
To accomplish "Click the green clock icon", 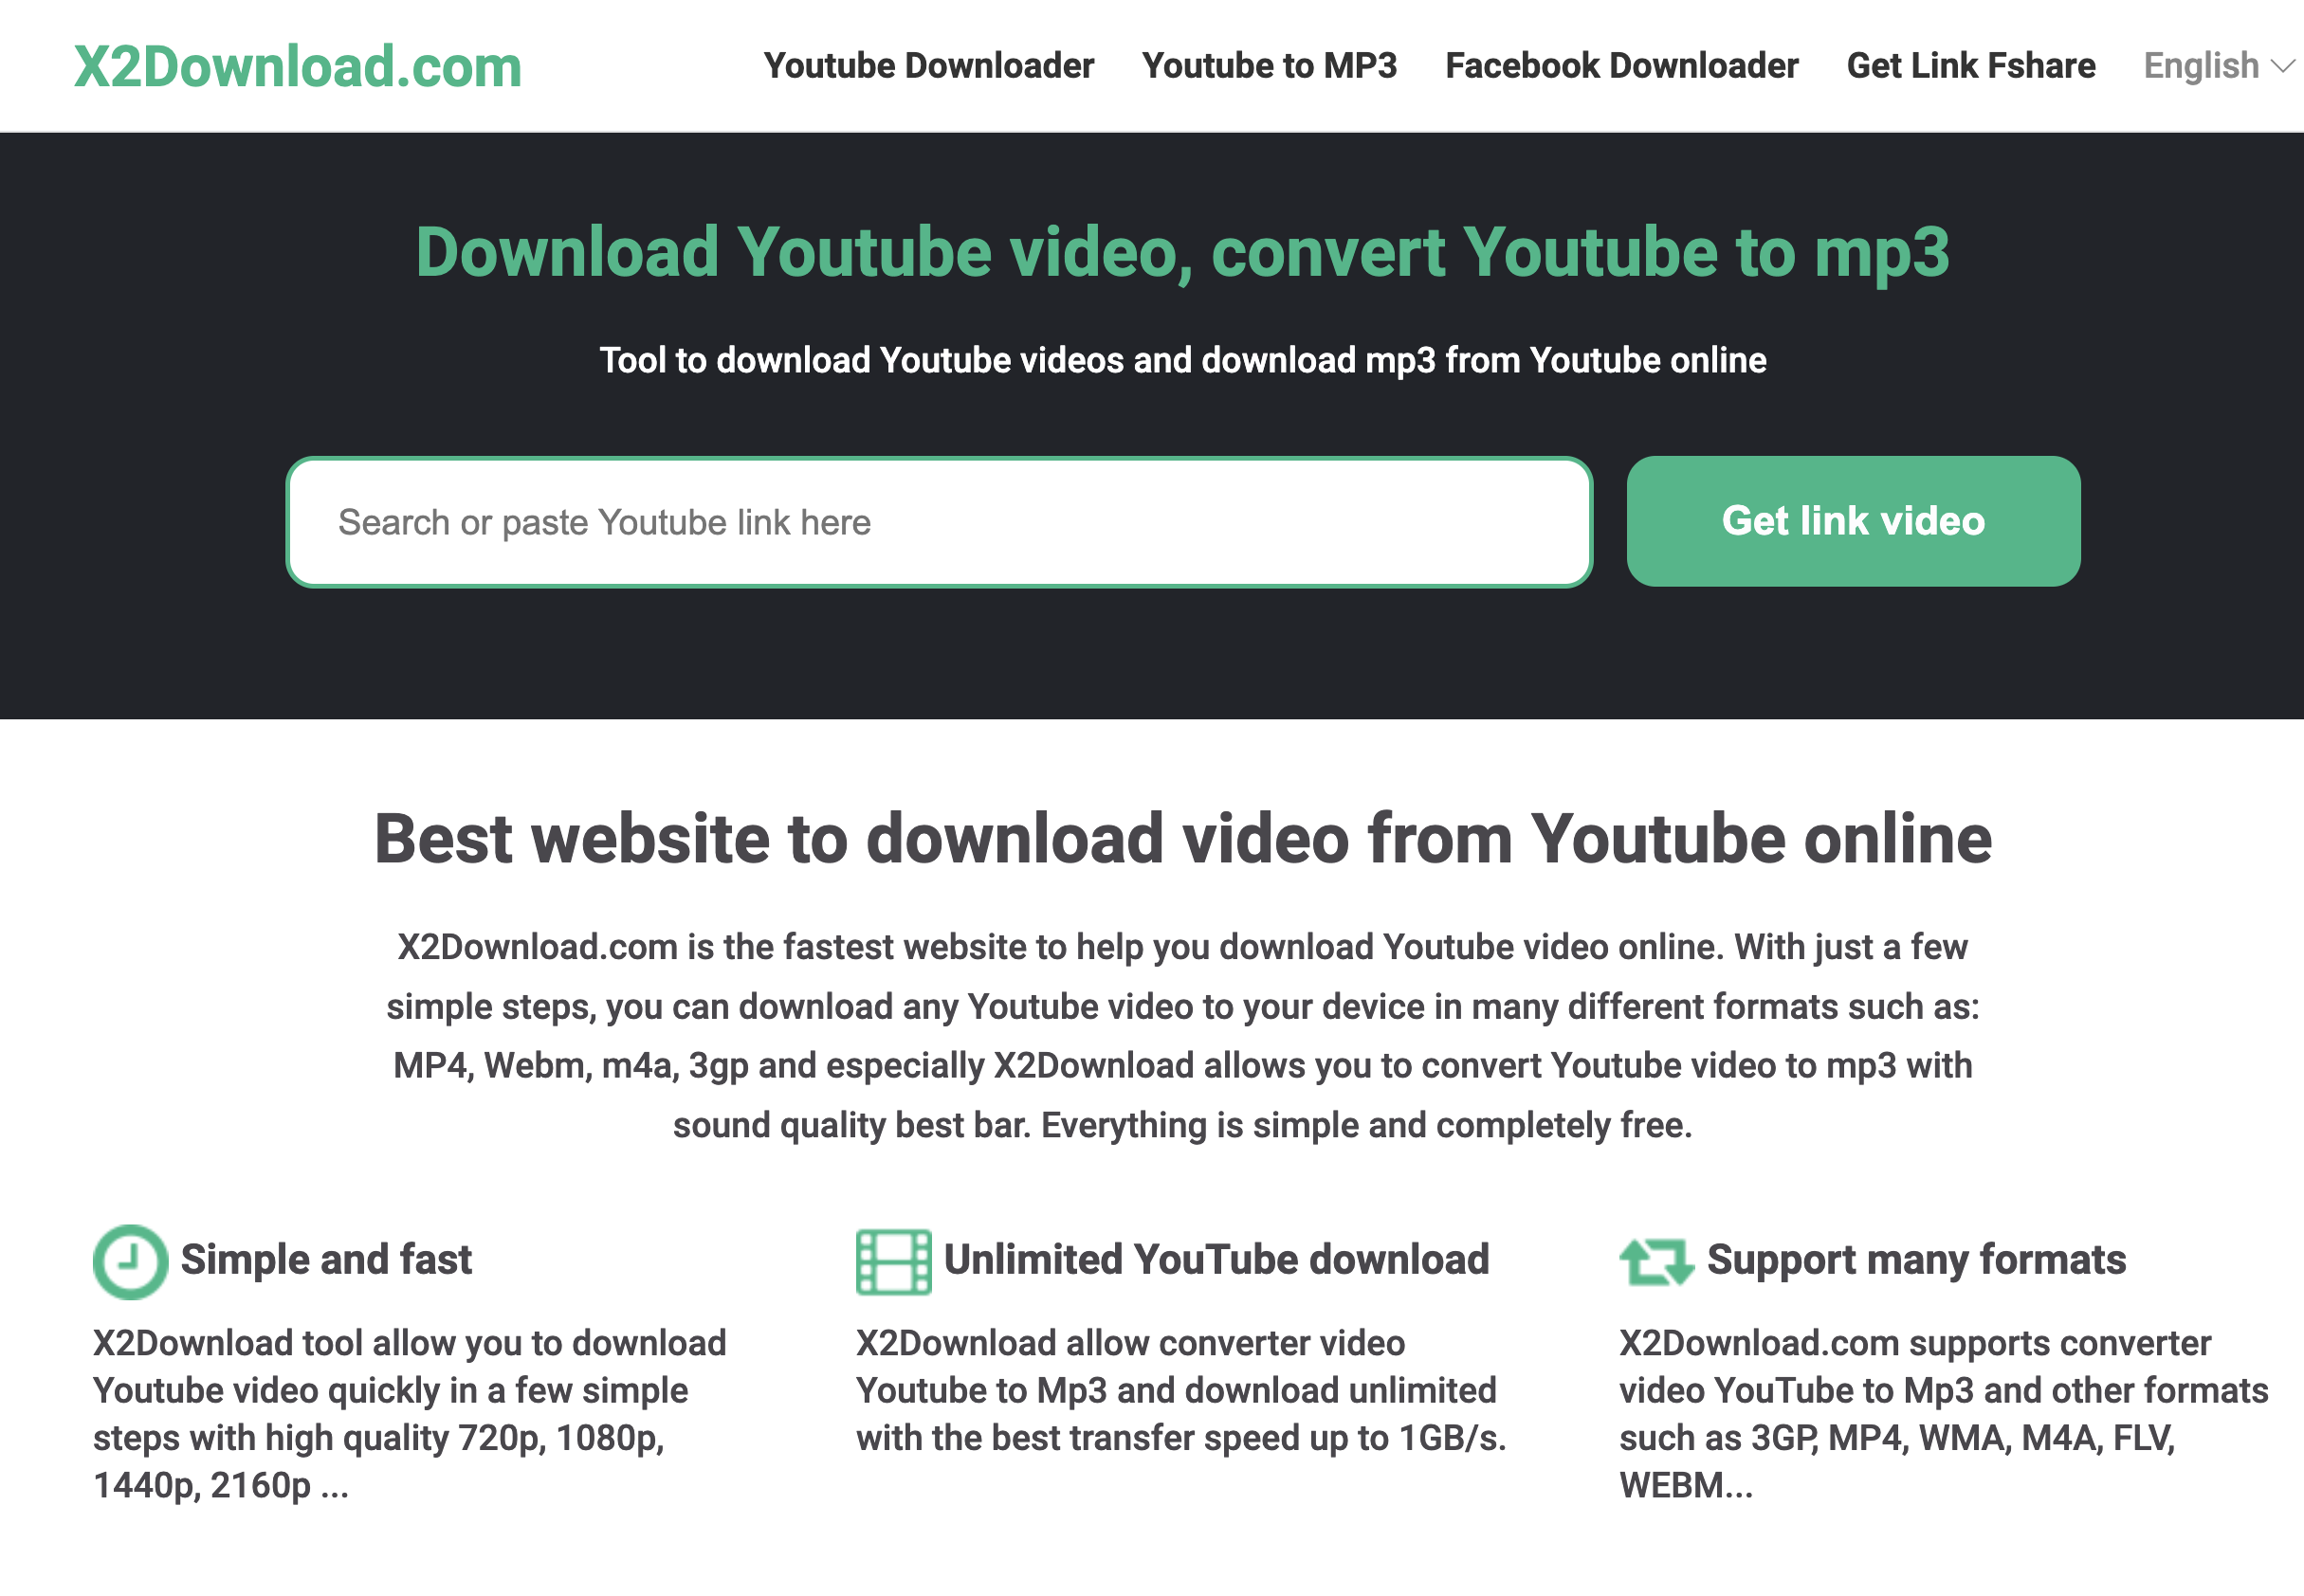I will [130, 1261].
